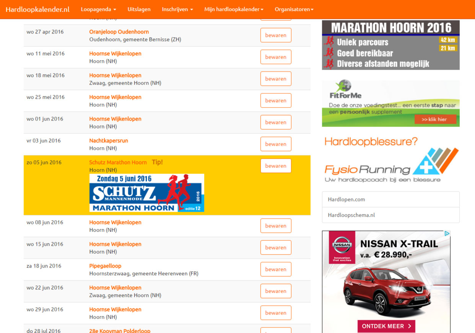475x333 pixels.
Task: Open the Oranjeloop Oudenhoorn event link
Action: click(119, 32)
